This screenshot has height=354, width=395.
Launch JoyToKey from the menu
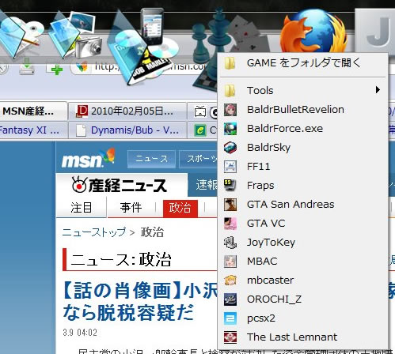[302, 243]
